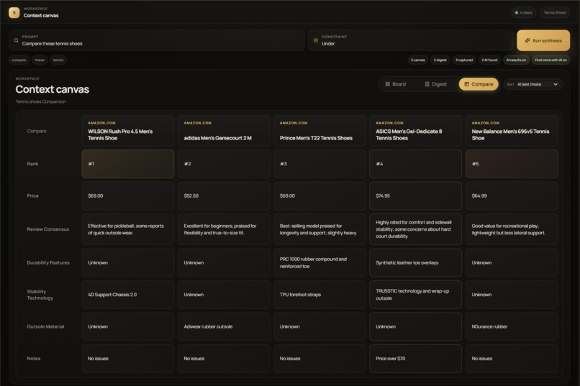The image size is (580, 386).
Task: Click the $52.50 price cell
Action: (x=224, y=196)
